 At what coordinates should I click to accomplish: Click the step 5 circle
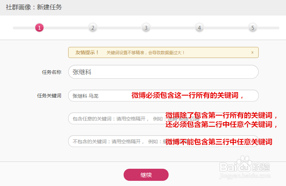pyautogui.click(x=253, y=28)
